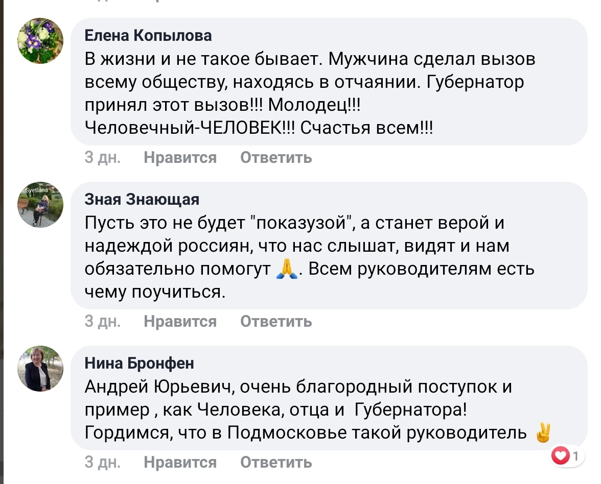
Task: Like Нина Бронфен's comment
Action: 180,463
